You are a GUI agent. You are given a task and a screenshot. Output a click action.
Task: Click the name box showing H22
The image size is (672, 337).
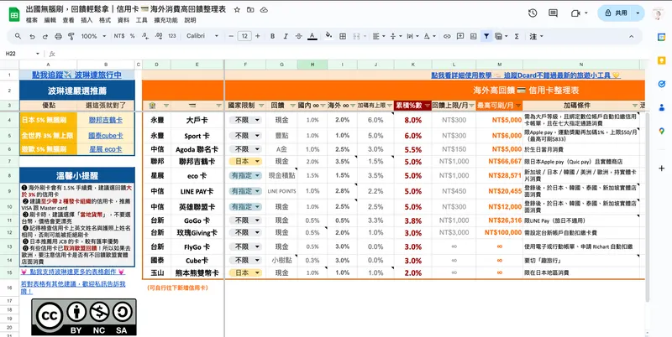[x=22, y=54]
